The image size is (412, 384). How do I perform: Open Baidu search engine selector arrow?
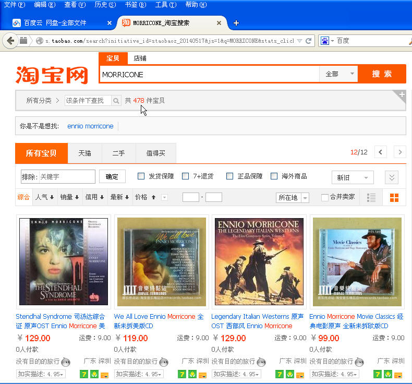332,41
